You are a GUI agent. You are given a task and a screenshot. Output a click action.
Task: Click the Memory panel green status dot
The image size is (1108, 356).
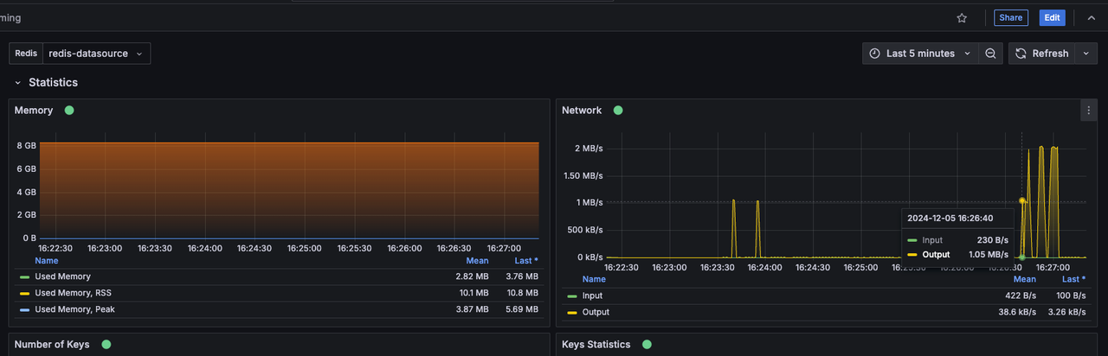coord(69,111)
